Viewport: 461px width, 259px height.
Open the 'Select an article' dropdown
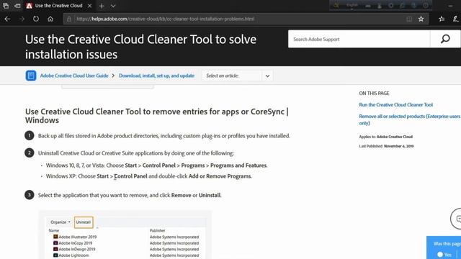[x=237, y=76]
